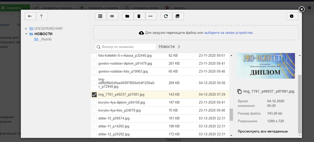Open the image editor icon
The width and height of the screenshot is (314, 142).
(x=178, y=16)
